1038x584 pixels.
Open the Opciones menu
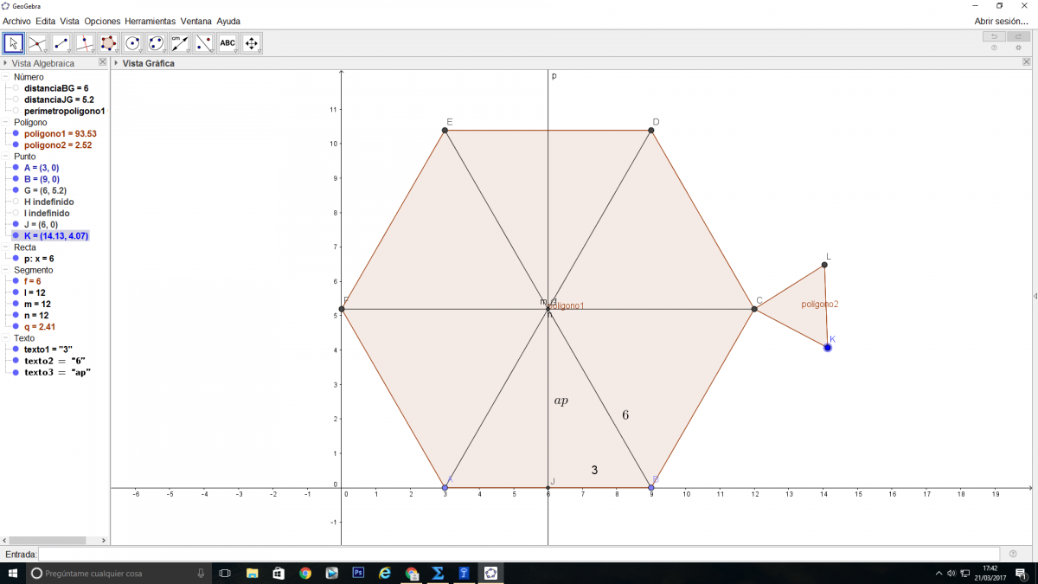point(102,21)
